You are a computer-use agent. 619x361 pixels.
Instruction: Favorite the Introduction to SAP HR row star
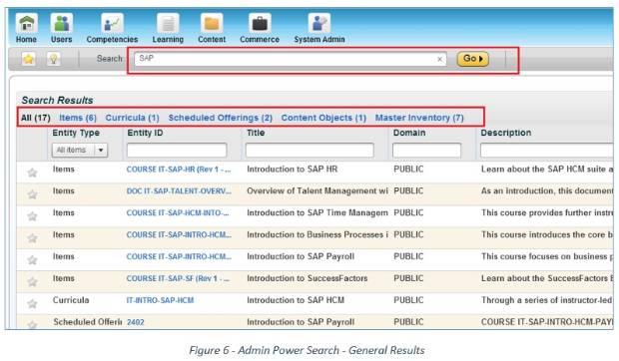point(32,173)
